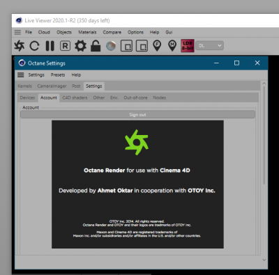Open settings via the gear icon
The height and width of the screenshot is (275, 279).
(80, 46)
